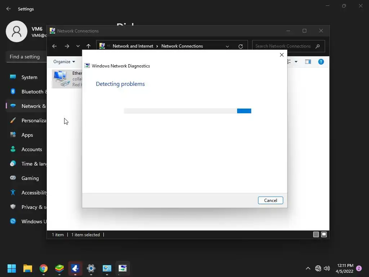
Task: Open recent locations dropdown in Network Connections
Action: pos(78,46)
